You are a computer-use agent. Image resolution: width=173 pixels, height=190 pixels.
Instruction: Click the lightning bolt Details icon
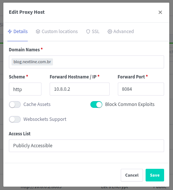10,32
